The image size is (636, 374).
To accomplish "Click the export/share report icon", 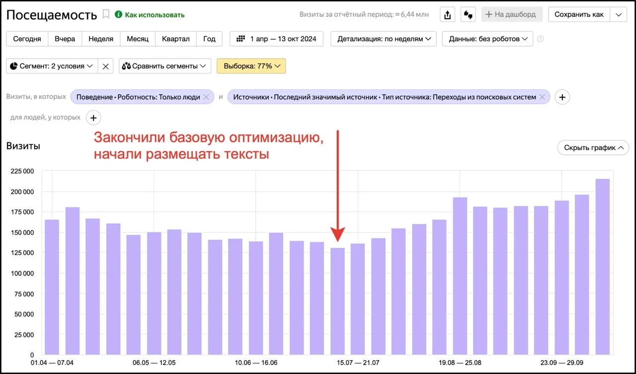I will [448, 14].
